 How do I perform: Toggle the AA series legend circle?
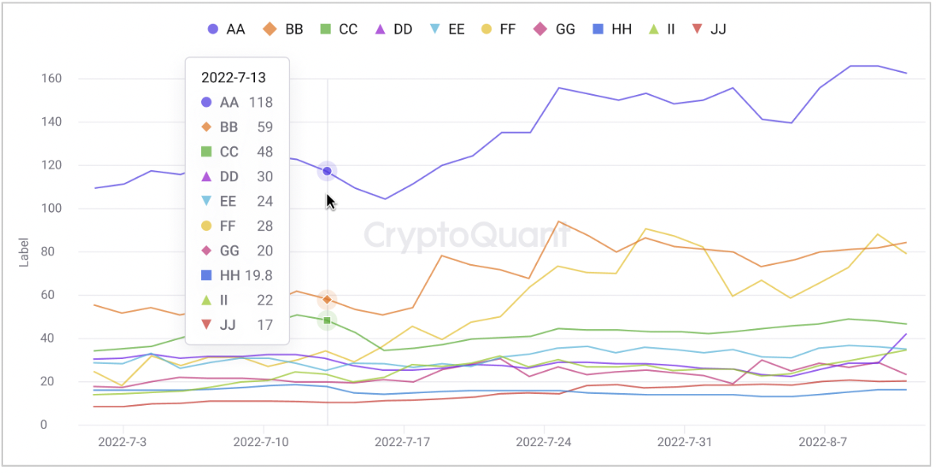point(212,29)
